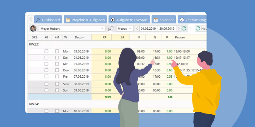
Task: Open the Kalender tab
Action: (164, 20)
